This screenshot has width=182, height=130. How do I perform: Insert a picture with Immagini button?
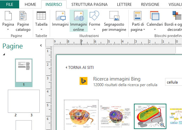(x=60, y=19)
